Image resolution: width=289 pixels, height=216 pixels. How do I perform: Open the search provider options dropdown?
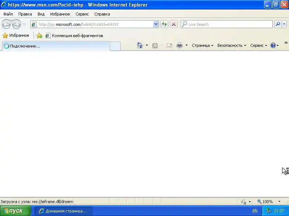[284, 24]
